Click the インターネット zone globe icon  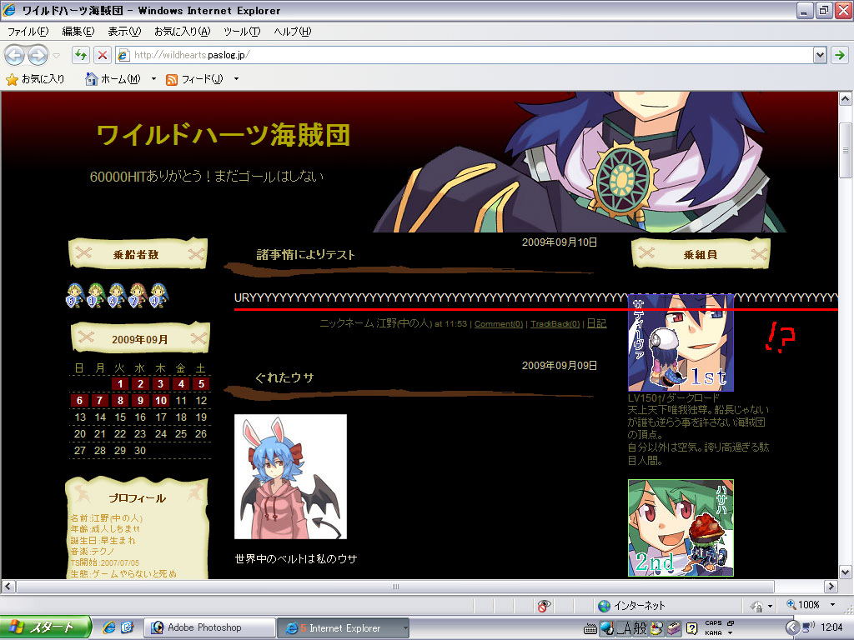coord(604,606)
